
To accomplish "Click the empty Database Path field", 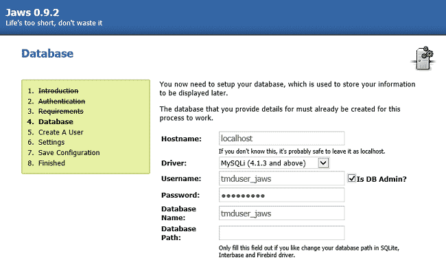I will (x=281, y=233).
